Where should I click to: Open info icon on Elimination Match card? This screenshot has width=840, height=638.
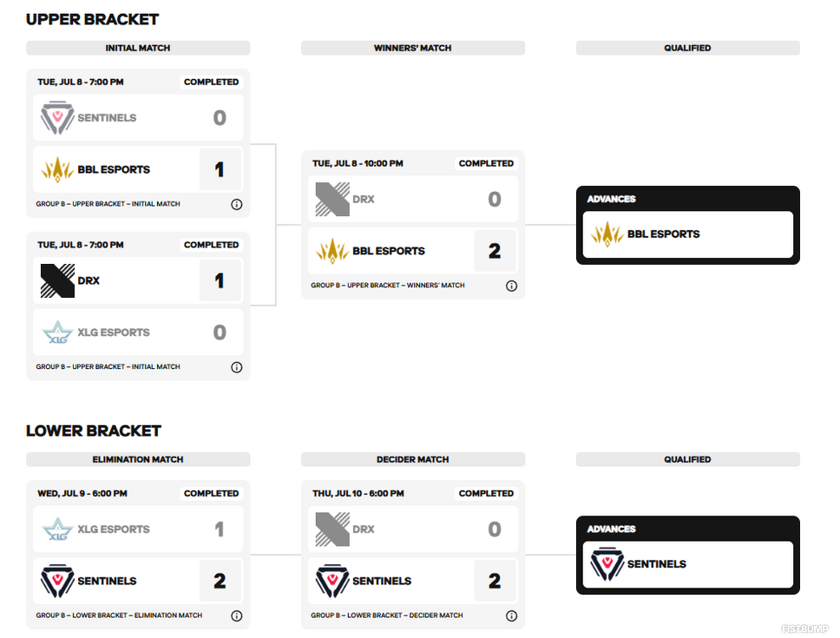[x=236, y=615]
